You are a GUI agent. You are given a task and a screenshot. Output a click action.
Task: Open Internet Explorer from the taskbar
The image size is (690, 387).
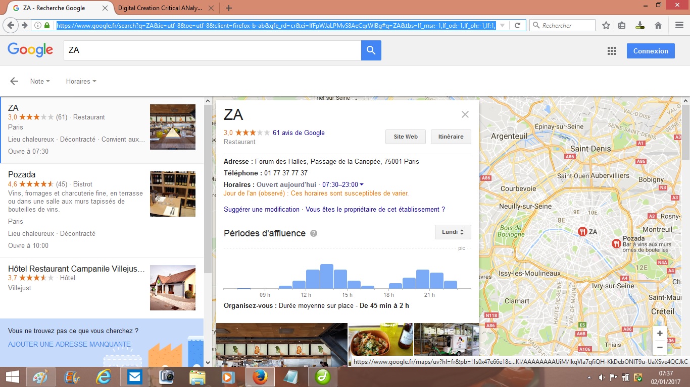click(x=104, y=376)
